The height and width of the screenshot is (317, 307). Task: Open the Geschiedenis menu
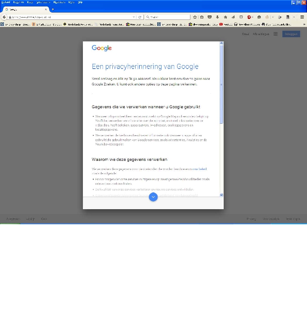coord(43,2)
